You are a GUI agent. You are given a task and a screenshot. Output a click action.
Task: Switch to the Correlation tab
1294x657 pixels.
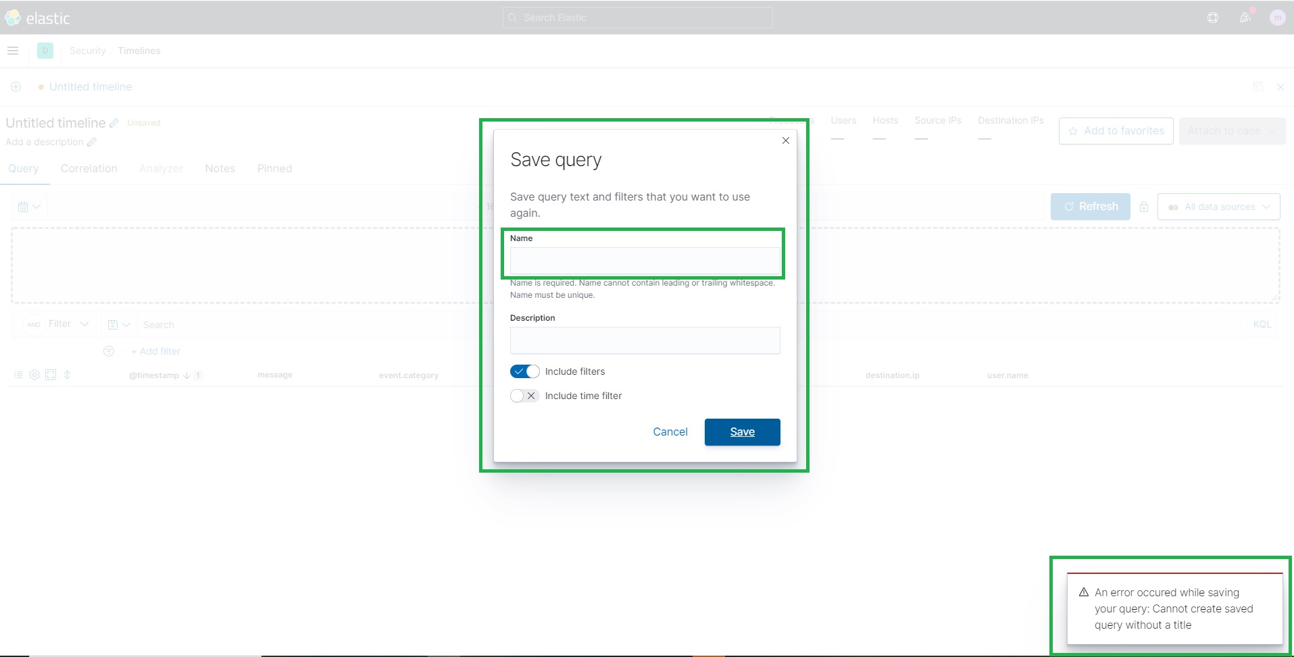[89, 169]
